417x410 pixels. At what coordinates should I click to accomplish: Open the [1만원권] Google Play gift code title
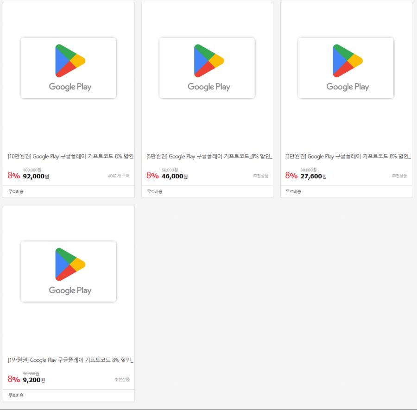click(70, 360)
